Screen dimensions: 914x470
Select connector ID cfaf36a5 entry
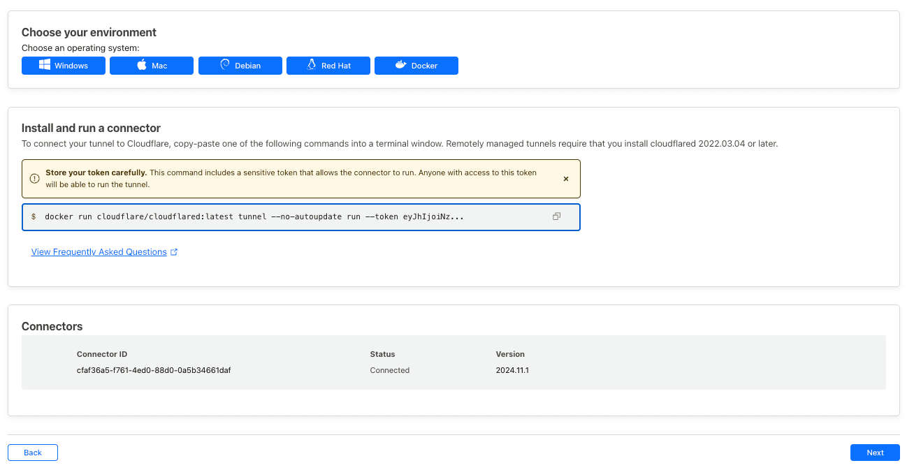(x=154, y=370)
